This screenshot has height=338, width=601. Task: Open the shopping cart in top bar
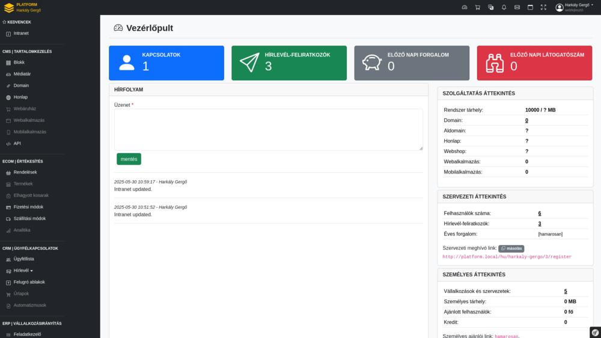pos(477,7)
